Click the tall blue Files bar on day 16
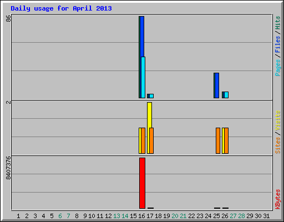 (x=142, y=37)
